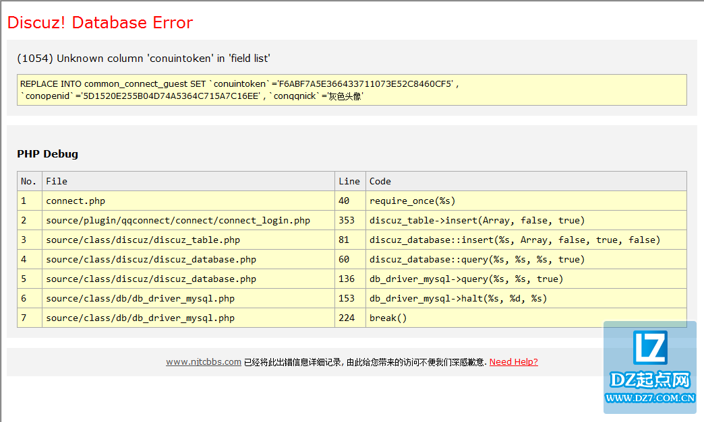Select the 'connect.php' file cell
Screen dimensions: 704x422
coord(189,201)
